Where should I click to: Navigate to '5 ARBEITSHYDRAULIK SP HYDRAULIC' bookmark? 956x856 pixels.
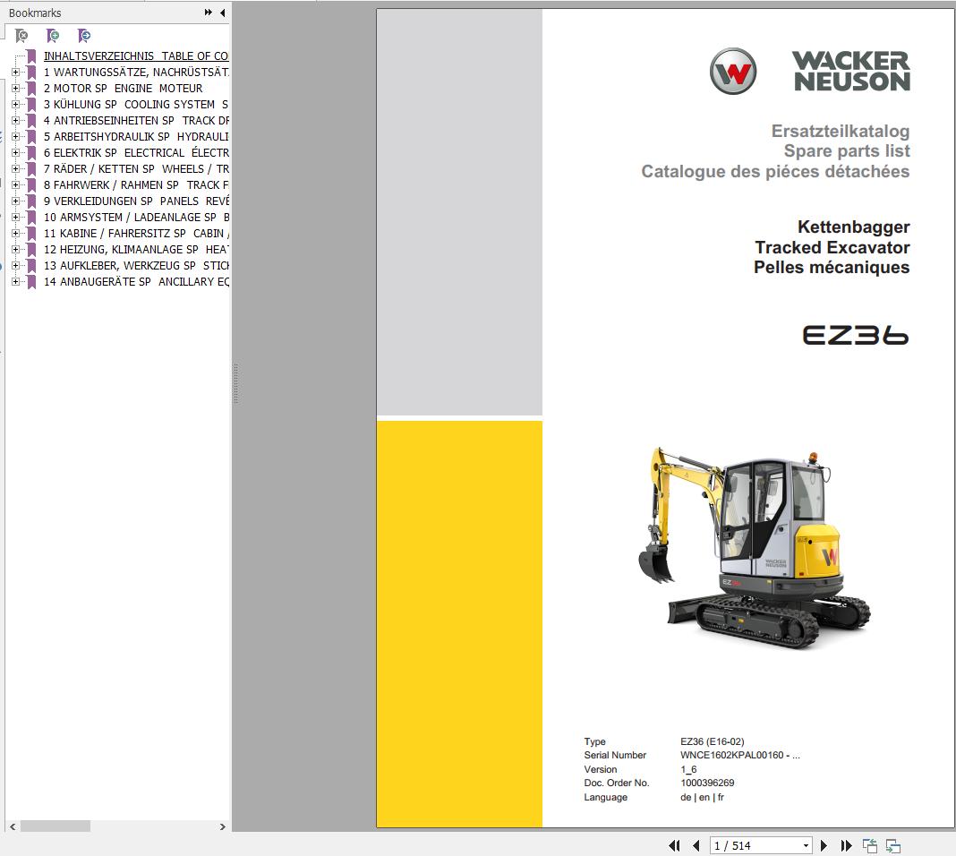coord(134,136)
